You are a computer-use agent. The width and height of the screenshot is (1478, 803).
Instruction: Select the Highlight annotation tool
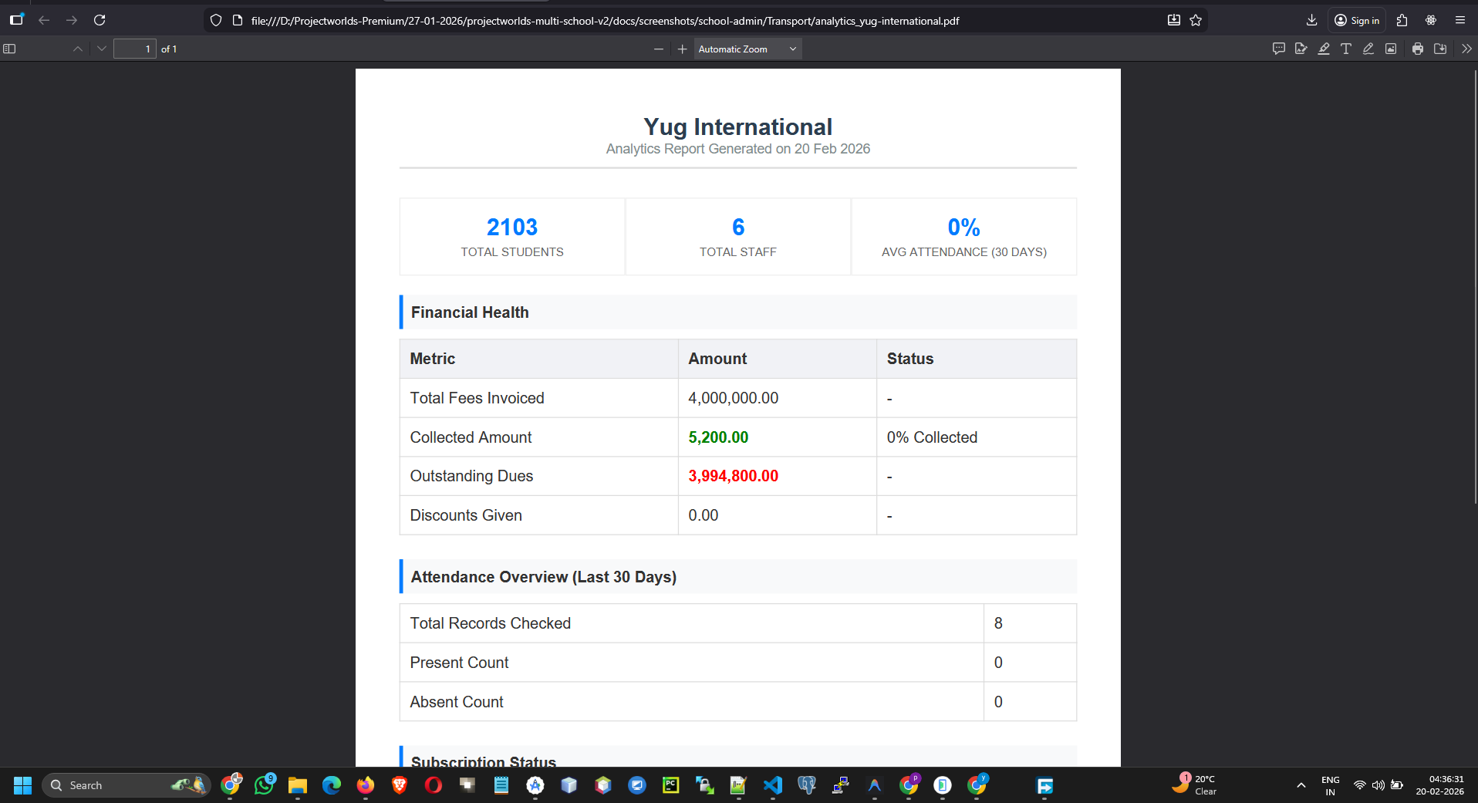[1324, 49]
